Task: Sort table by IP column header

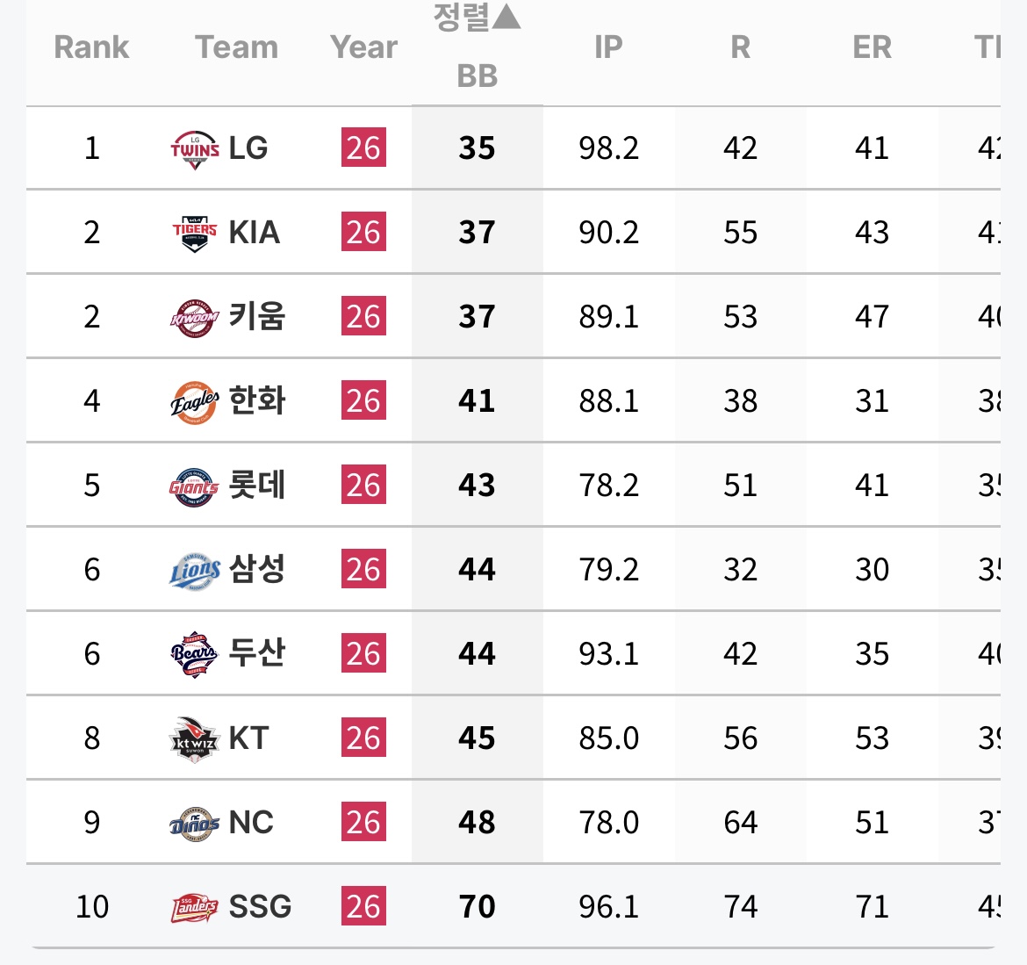Action: [x=608, y=47]
